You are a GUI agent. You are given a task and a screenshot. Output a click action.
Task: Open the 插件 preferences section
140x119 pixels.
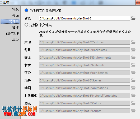tap(15, 27)
